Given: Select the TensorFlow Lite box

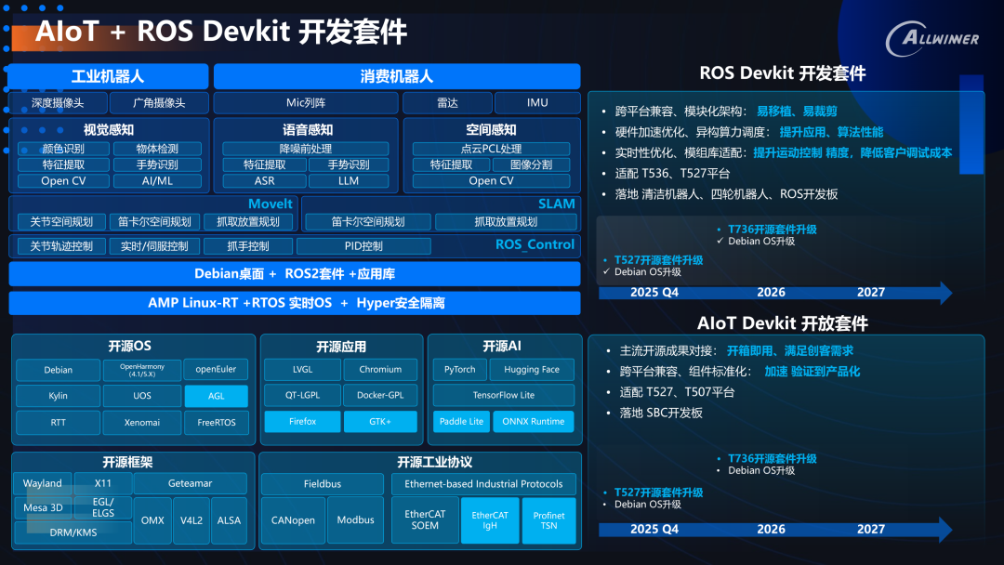Looking at the screenshot, I should [x=503, y=396].
